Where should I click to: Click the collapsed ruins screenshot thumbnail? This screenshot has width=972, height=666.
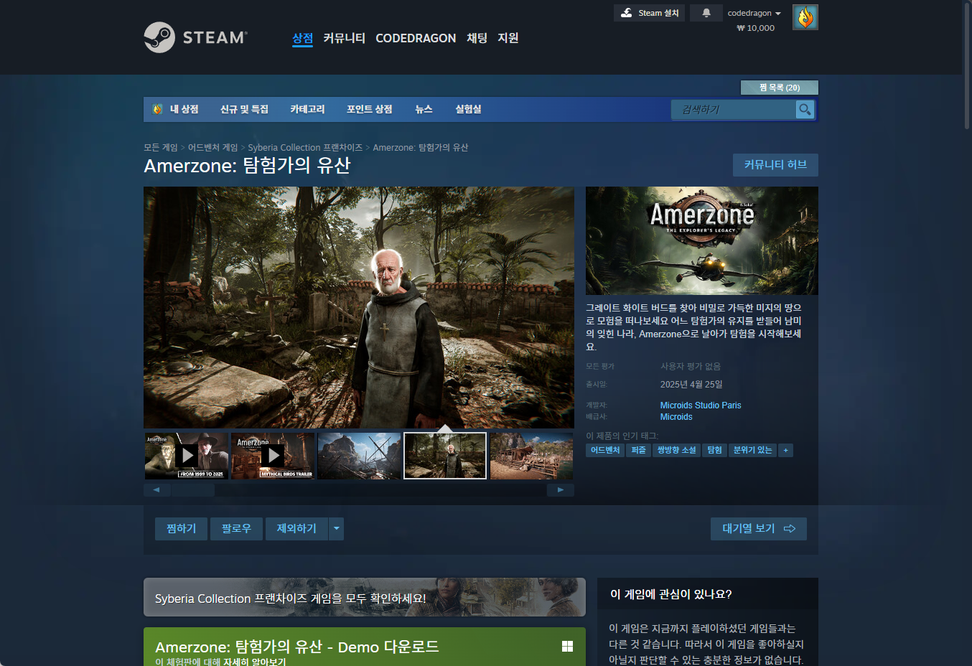[359, 455]
